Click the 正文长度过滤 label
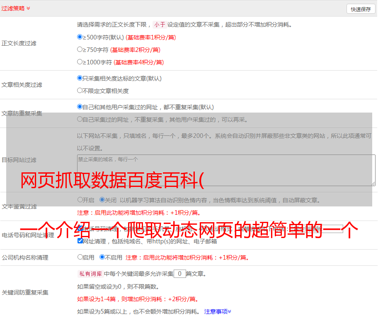Viewport: 378px width, 319px height. (19, 43)
